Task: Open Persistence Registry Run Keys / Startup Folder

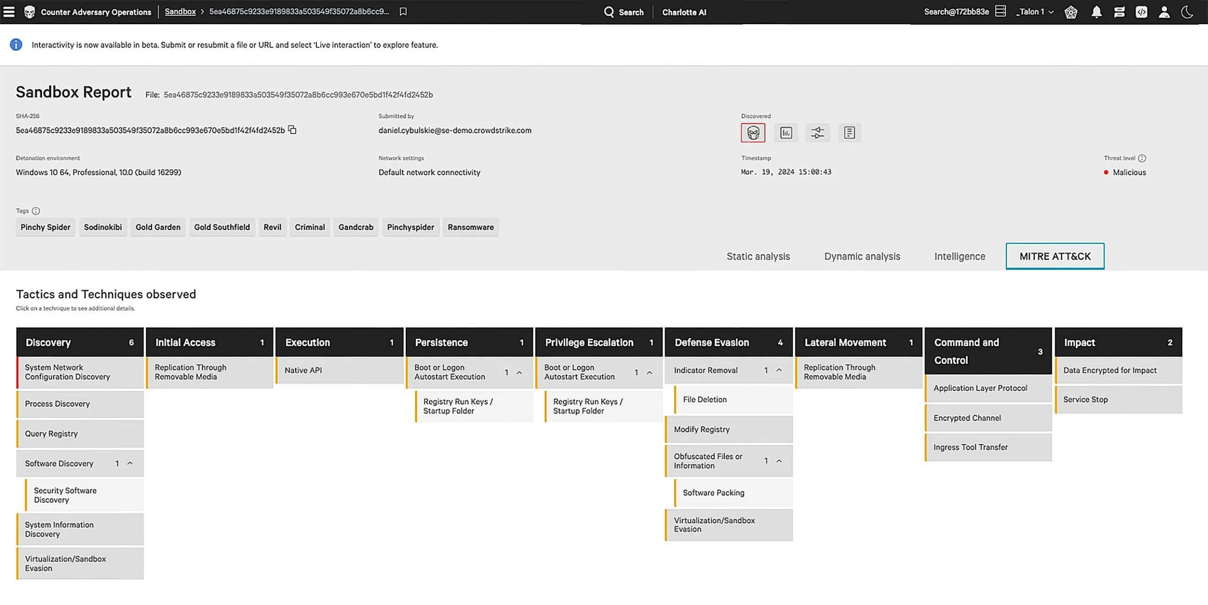Action: (x=474, y=406)
